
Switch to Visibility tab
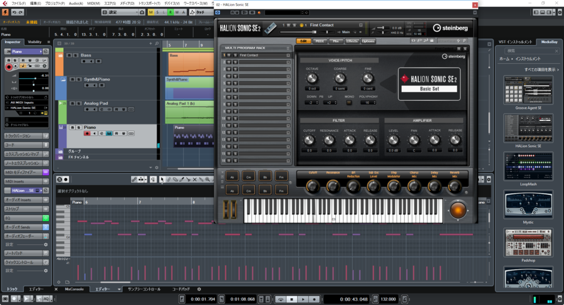point(34,42)
